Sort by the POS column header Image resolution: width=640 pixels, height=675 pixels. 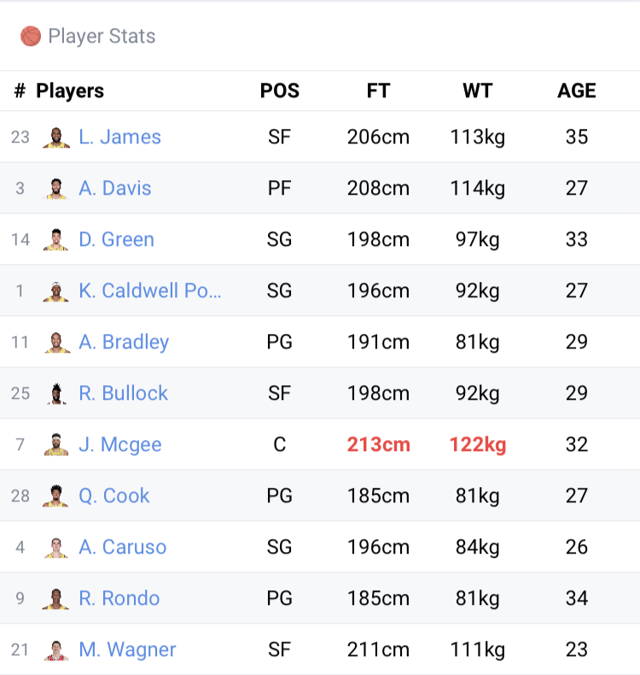280,91
